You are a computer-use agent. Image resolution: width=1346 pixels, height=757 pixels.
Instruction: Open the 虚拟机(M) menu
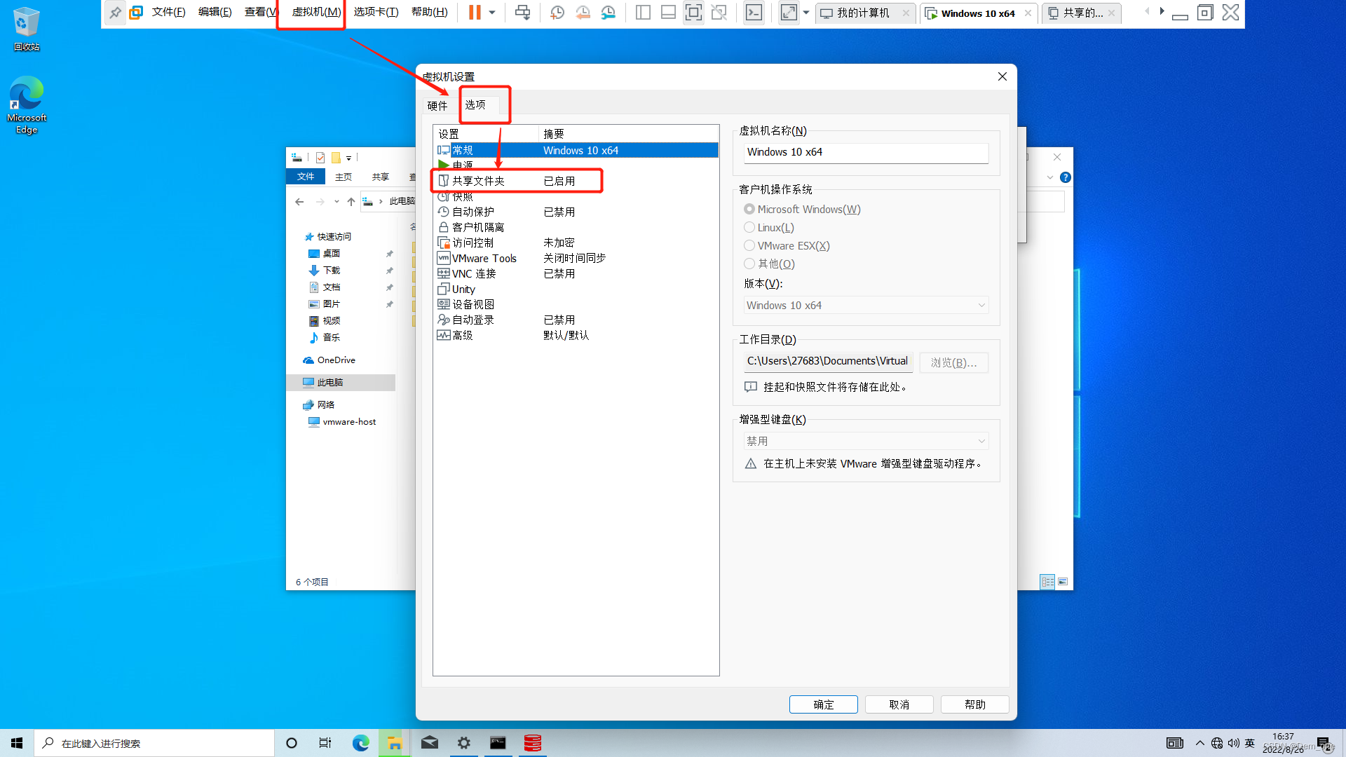pos(316,13)
